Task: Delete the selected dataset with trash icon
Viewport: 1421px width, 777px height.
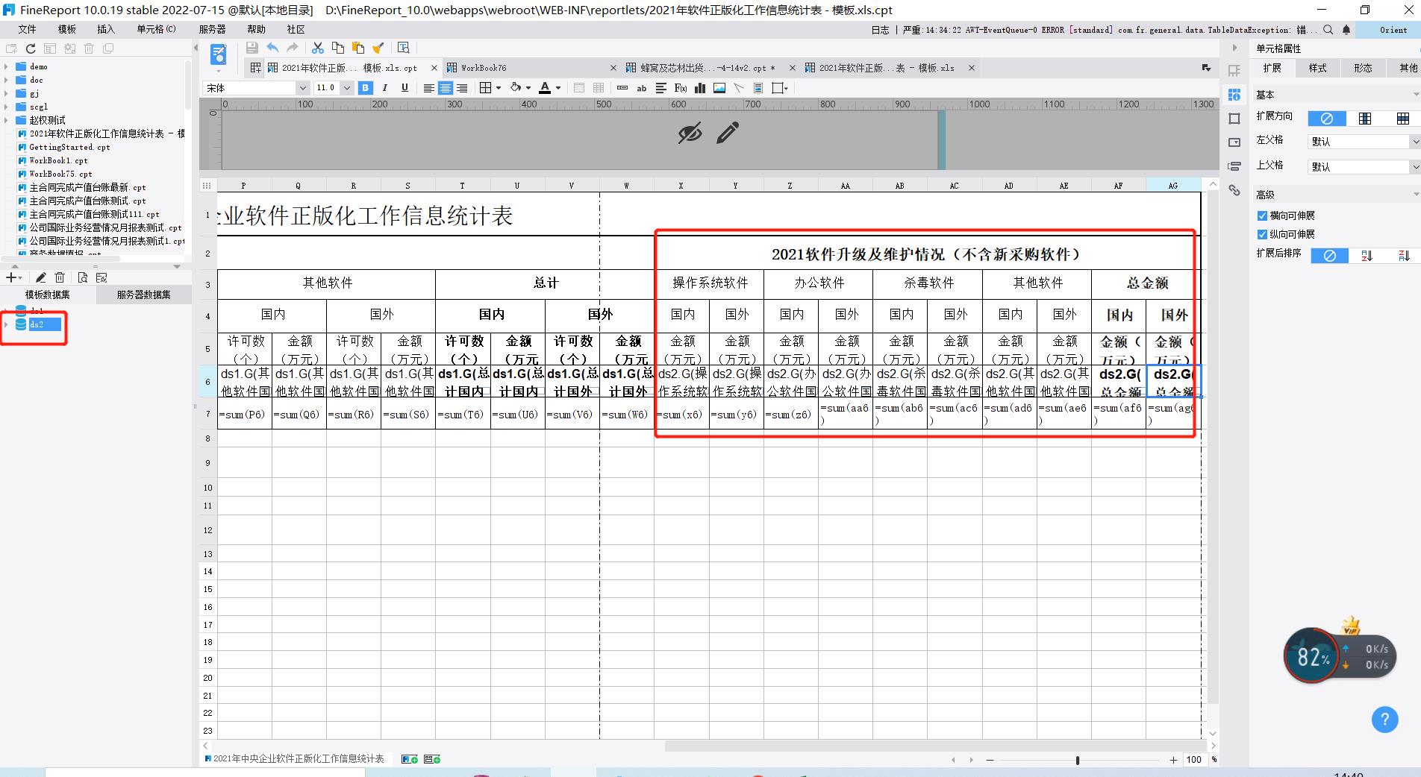Action: tap(60, 277)
